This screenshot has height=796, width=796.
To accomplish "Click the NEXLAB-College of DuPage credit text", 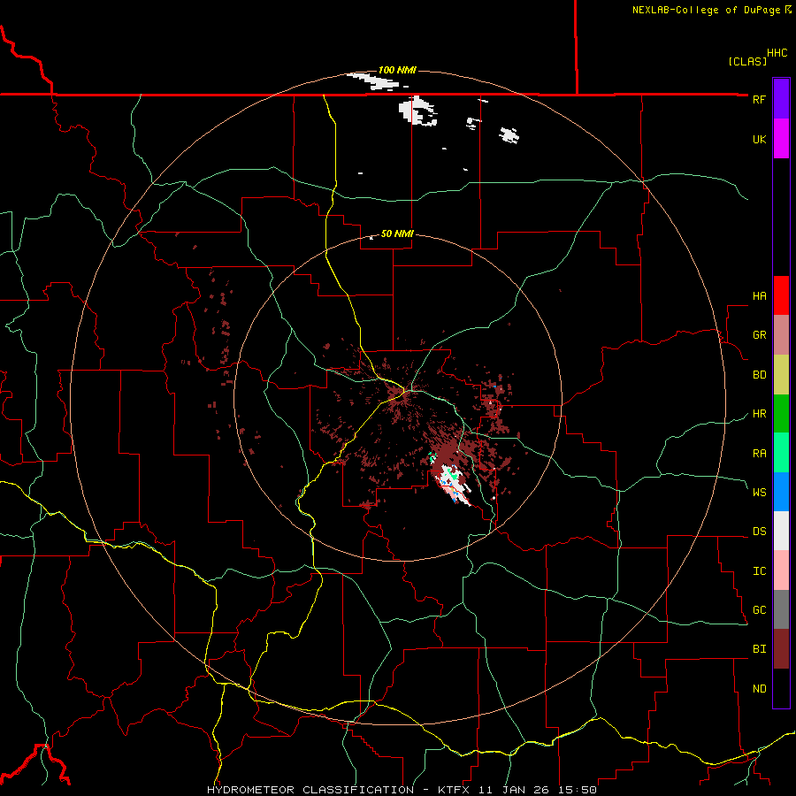I will point(706,10).
